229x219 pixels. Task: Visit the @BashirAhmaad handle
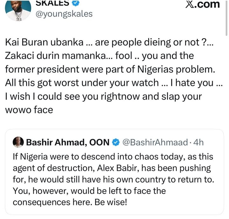(x=155, y=143)
